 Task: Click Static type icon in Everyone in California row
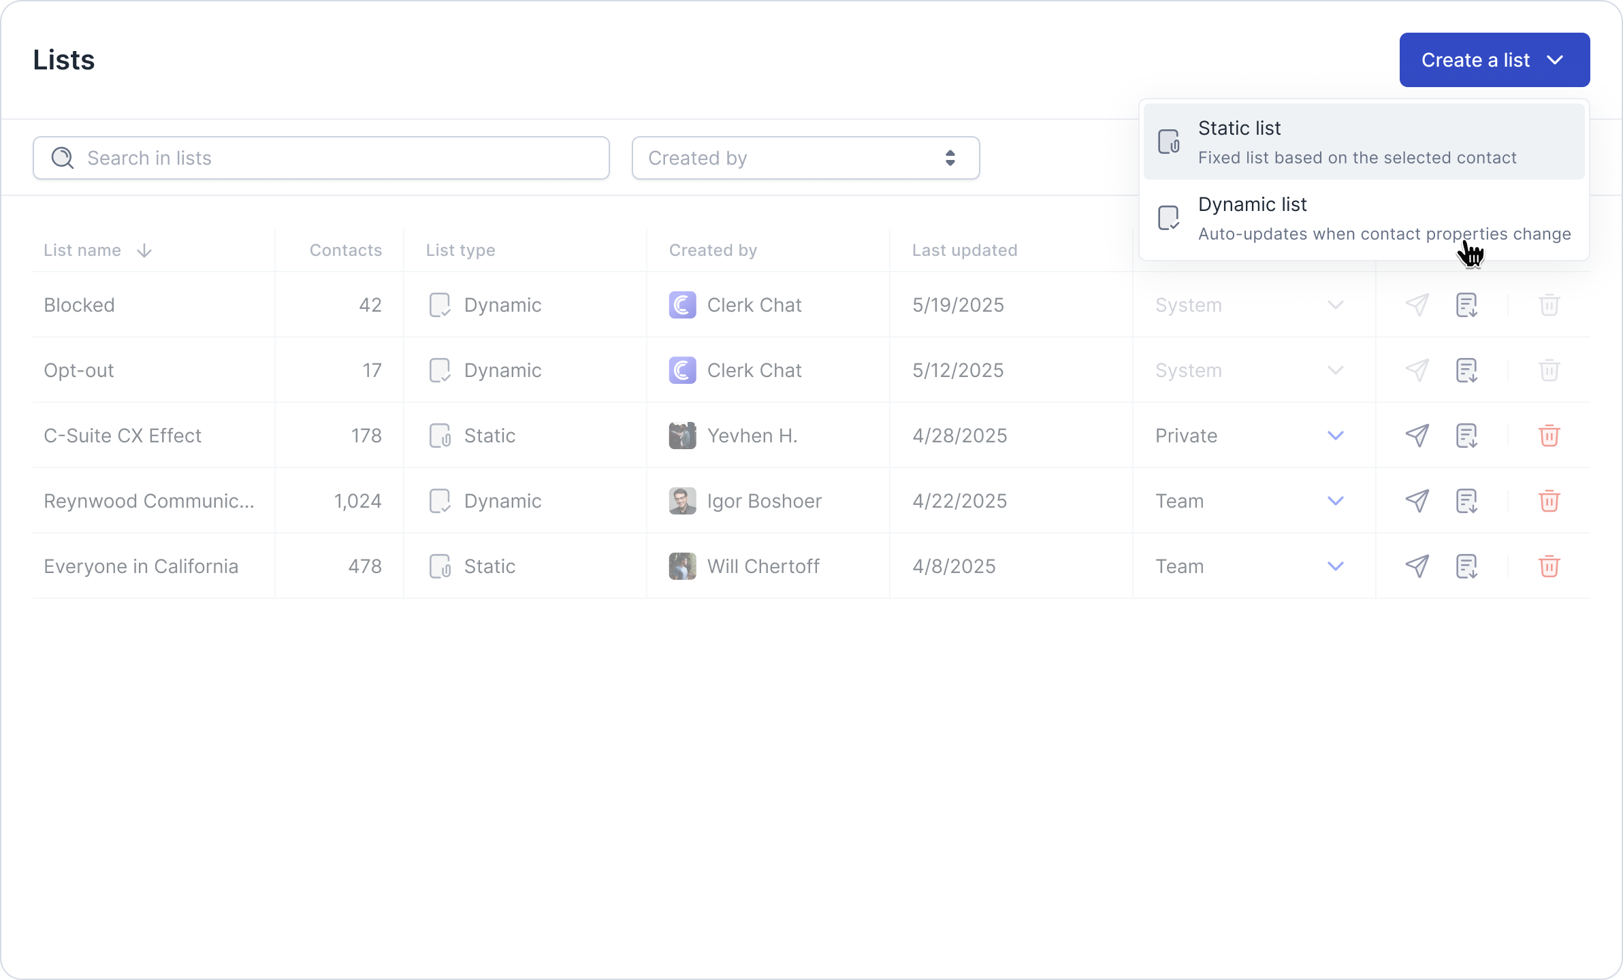[x=440, y=566]
